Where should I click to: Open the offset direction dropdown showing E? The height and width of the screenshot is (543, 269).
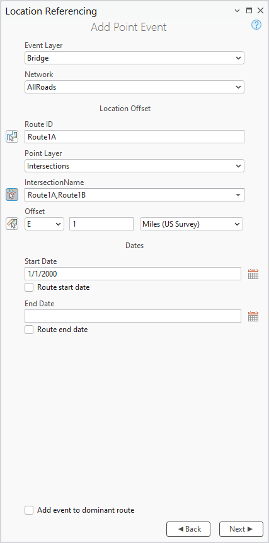pos(44,224)
